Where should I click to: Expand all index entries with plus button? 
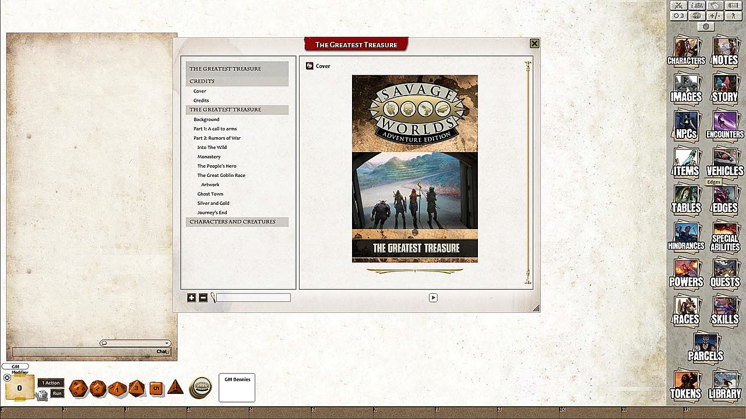(x=192, y=297)
